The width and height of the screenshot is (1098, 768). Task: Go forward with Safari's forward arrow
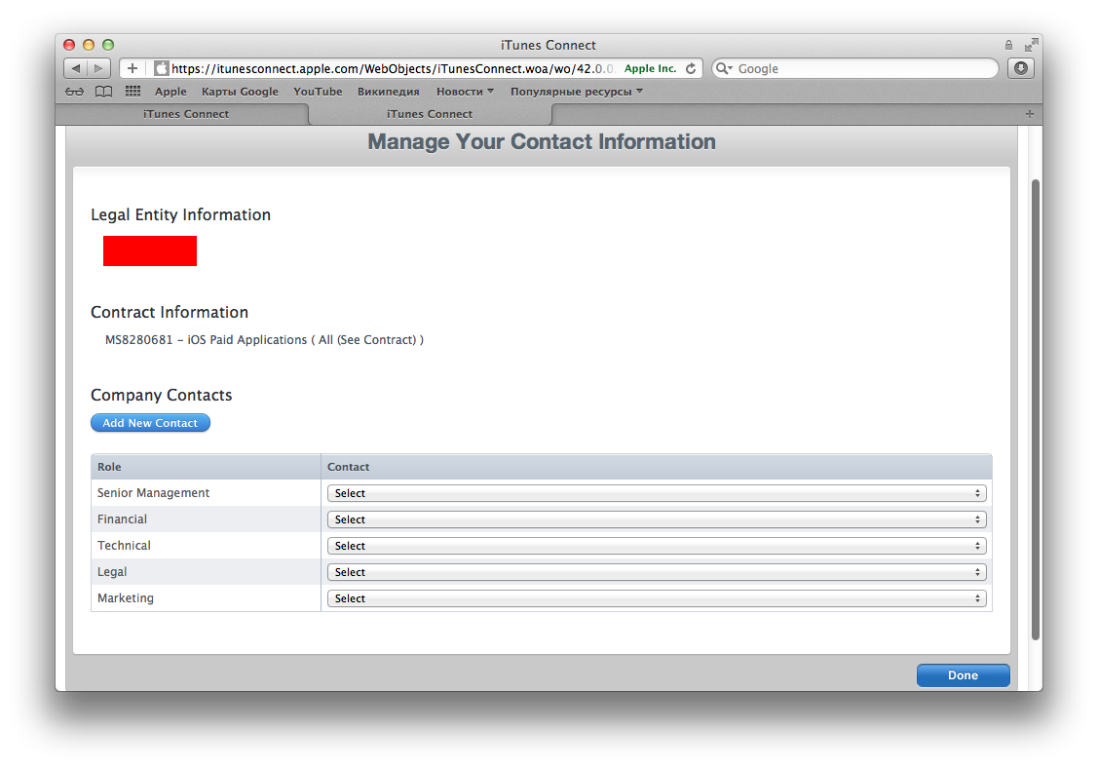[98, 68]
